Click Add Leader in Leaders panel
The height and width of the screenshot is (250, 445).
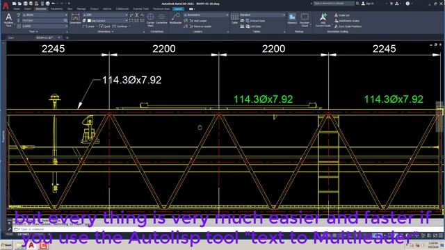pyautogui.click(x=197, y=21)
